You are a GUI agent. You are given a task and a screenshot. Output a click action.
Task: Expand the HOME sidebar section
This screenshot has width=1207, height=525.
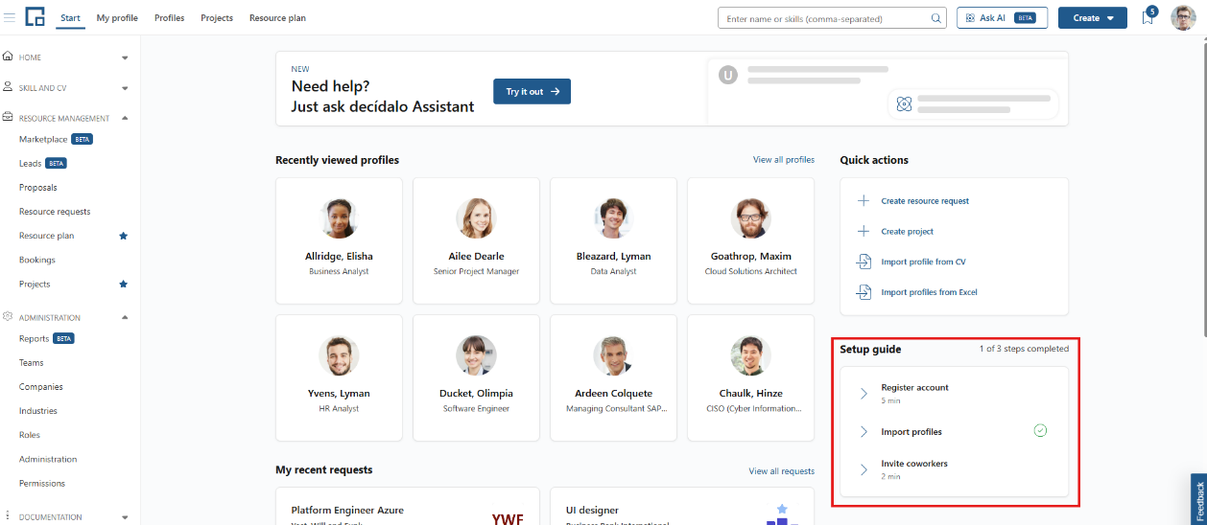click(125, 57)
